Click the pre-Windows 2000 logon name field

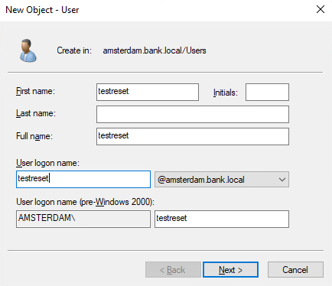click(222, 219)
